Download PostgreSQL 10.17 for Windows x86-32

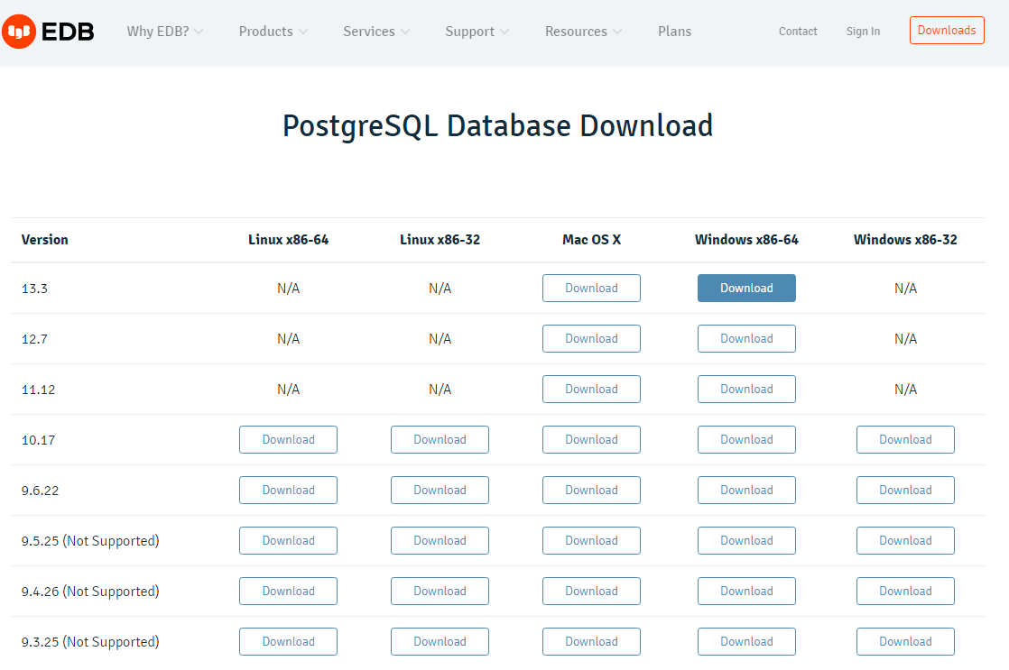click(x=905, y=439)
